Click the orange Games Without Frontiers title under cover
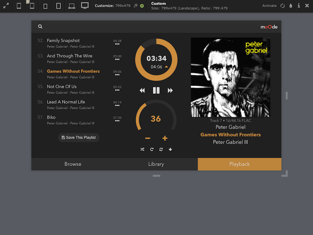The height and width of the screenshot is (235, 313). [x=230, y=135]
